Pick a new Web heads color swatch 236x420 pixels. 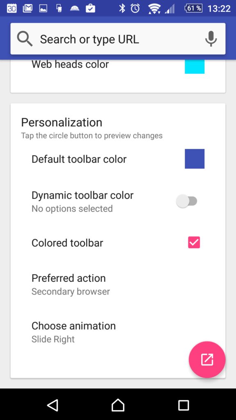[x=195, y=66]
